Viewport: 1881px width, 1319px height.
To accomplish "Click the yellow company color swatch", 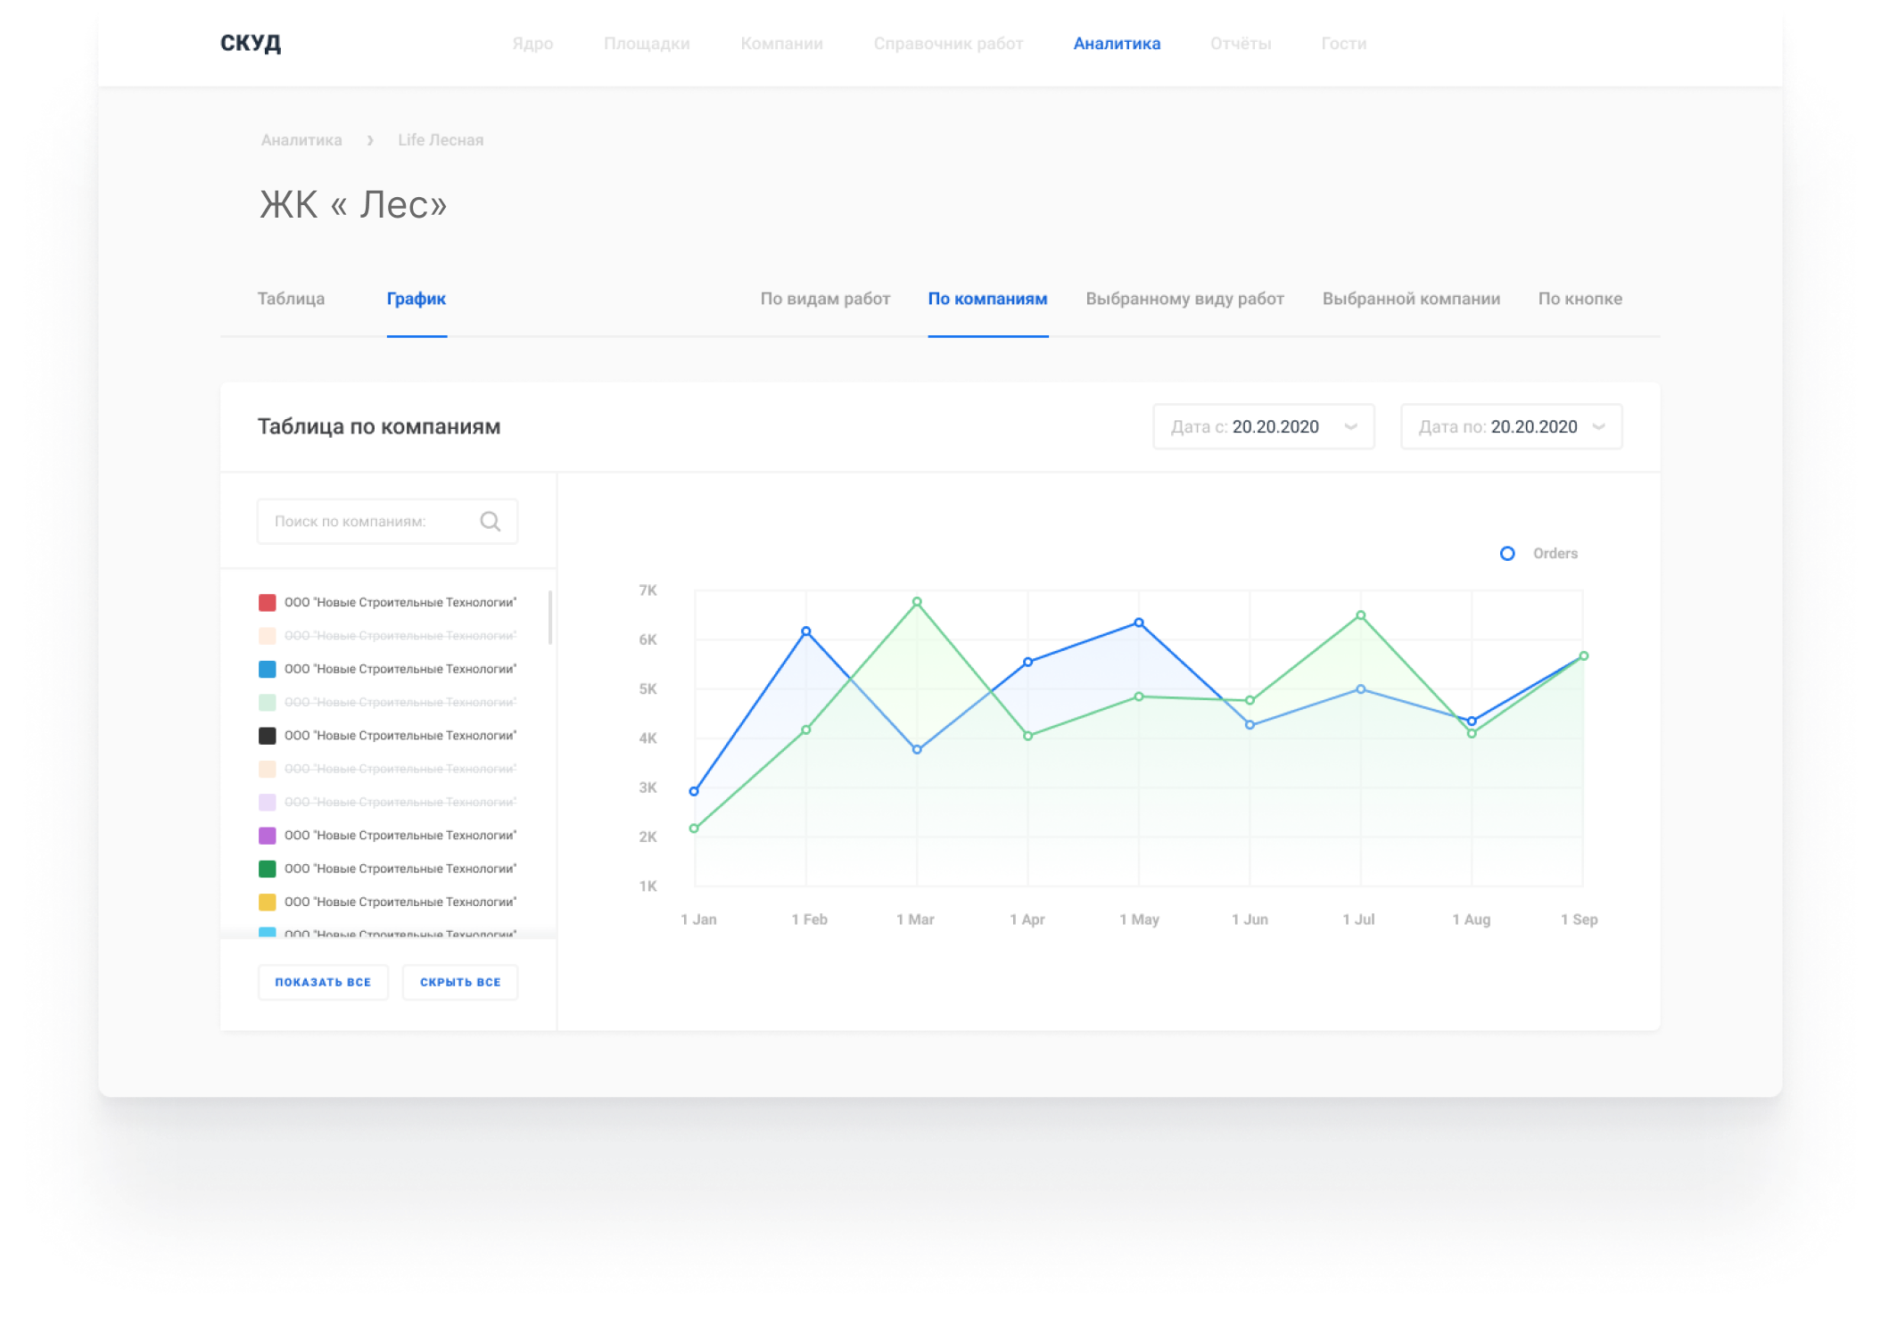I will [x=267, y=903].
